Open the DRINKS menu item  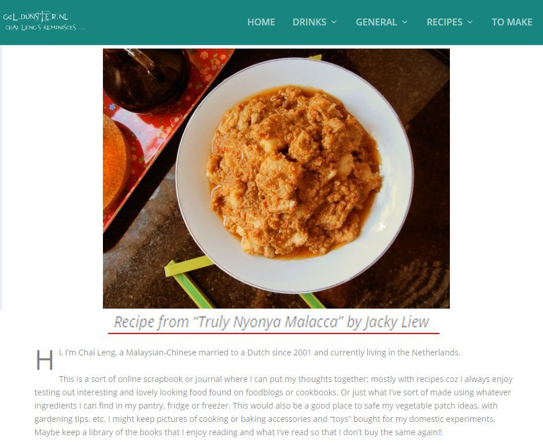[x=309, y=22]
